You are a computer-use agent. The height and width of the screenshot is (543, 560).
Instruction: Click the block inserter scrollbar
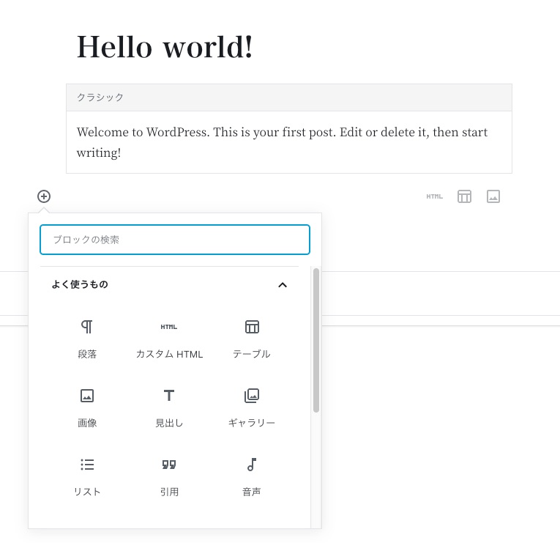click(x=316, y=340)
